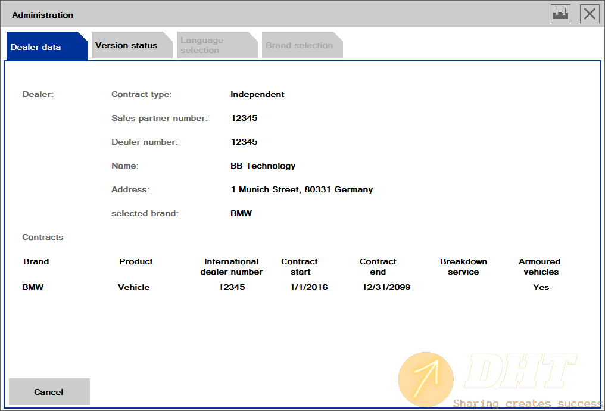Click the Contract type value Independent

tap(257, 94)
